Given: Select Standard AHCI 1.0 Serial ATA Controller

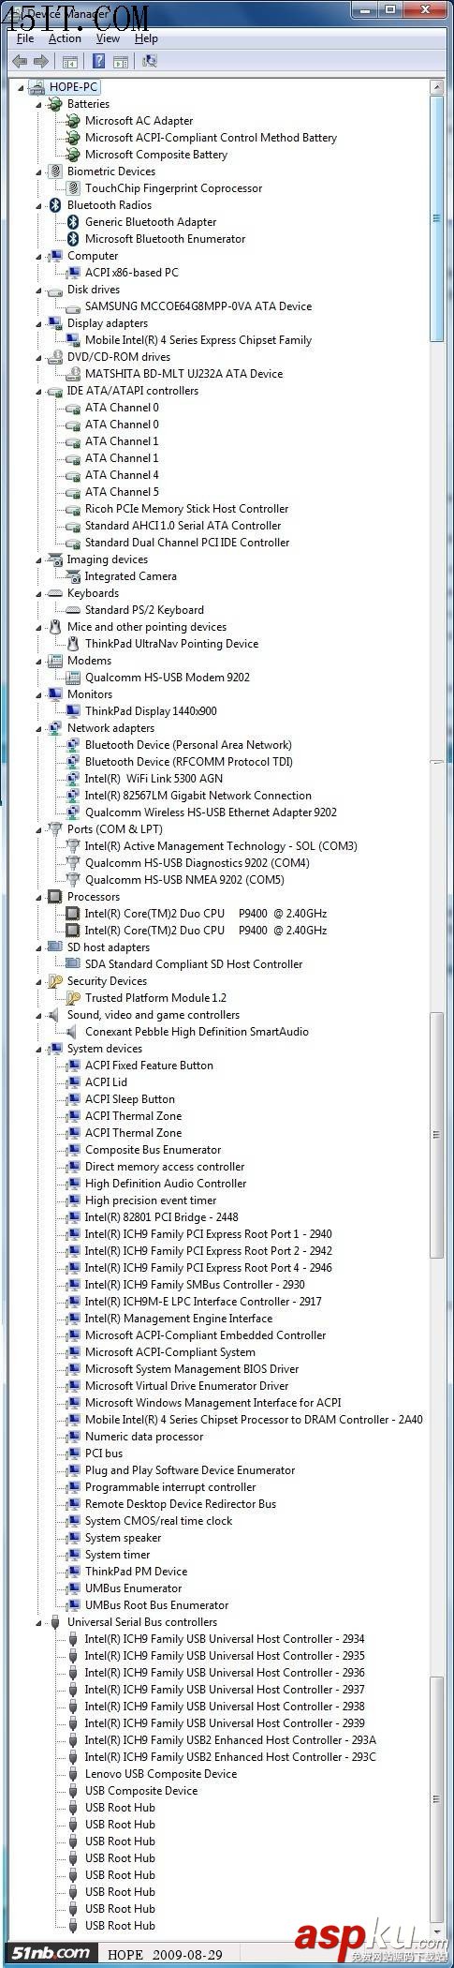Looking at the screenshot, I should tap(183, 526).
